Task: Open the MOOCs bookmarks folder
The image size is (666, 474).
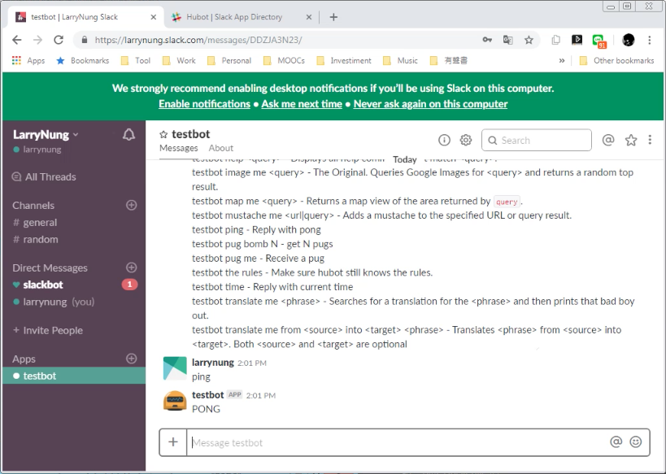Action: point(284,60)
